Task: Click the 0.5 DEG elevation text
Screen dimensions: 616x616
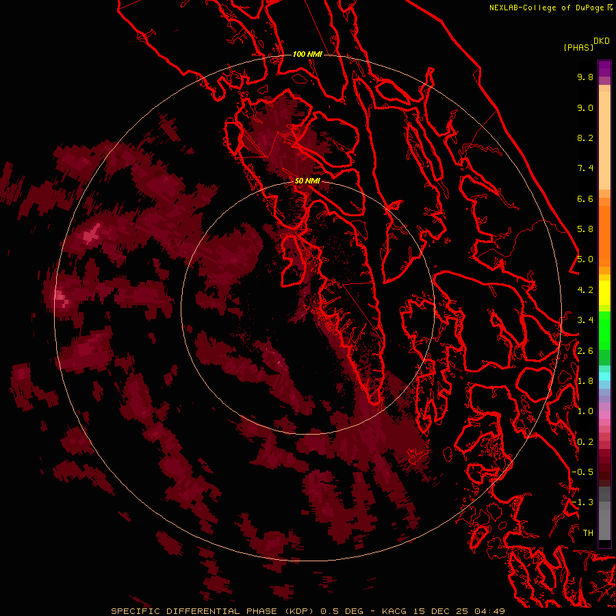Action: [x=343, y=611]
